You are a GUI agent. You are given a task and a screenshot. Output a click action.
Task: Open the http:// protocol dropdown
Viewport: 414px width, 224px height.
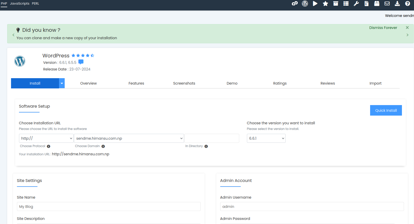[46, 138]
